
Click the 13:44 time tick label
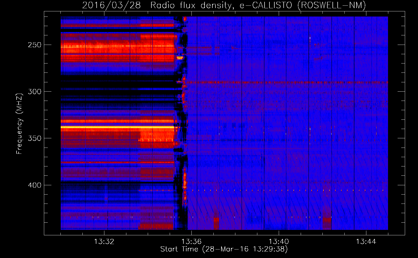366,242
